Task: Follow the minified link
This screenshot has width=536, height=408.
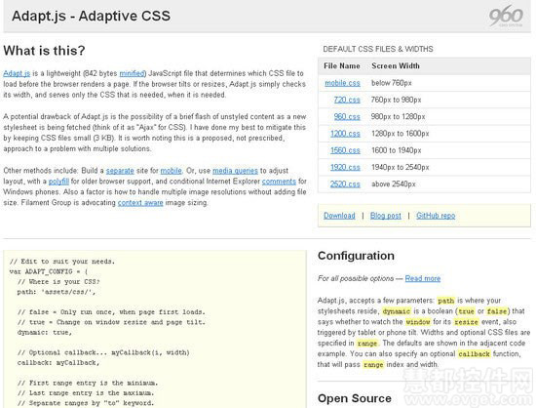Action: tap(133, 73)
